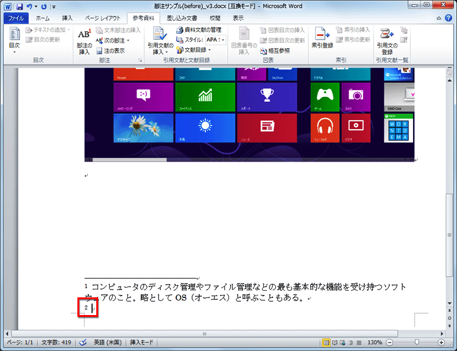Click the 文字数: 419 word count
Viewport: 457px width, 351px height.
tap(56, 342)
